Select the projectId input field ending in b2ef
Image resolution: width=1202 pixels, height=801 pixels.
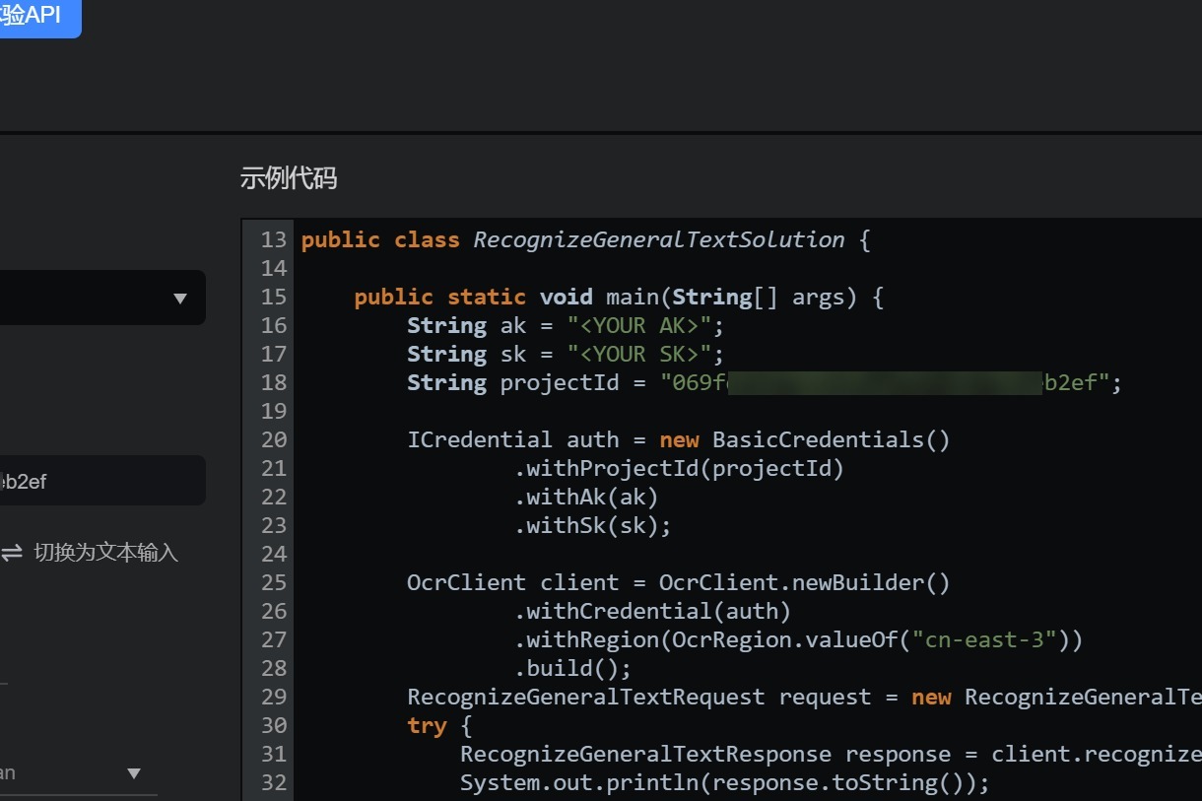pyautogui.click(x=99, y=481)
